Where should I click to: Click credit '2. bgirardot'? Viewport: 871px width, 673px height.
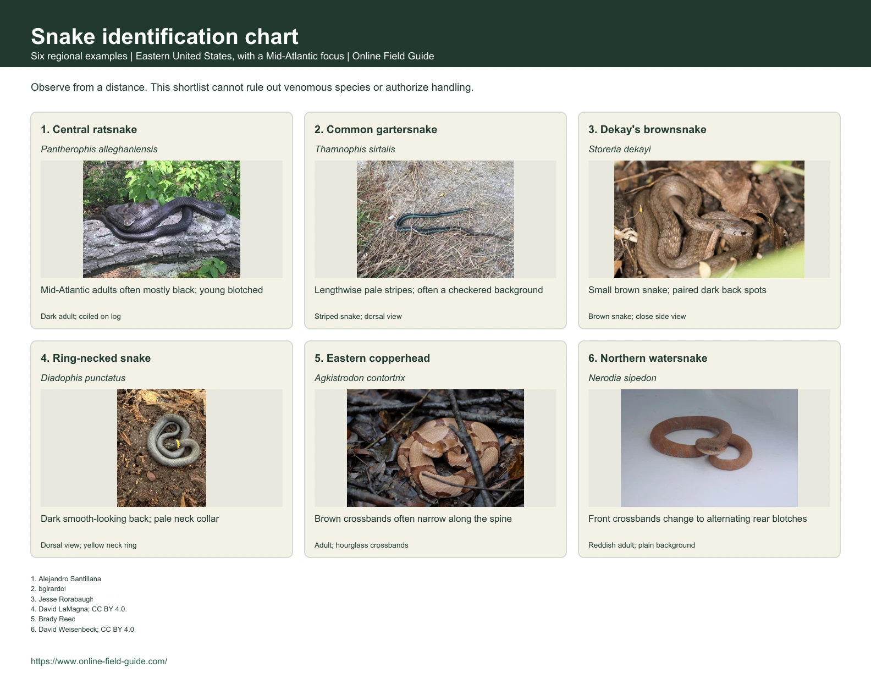pyautogui.click(x=48, y=589)
